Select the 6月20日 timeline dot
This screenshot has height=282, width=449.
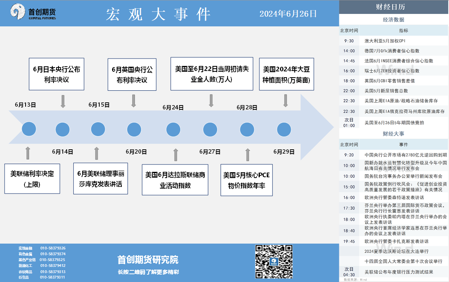coord(134,130)
